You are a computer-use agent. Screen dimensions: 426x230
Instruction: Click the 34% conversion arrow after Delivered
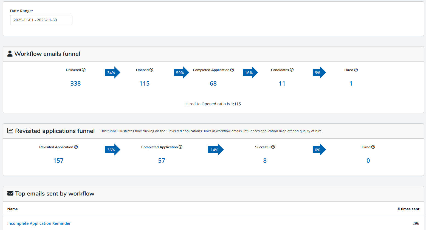(112, 72)
